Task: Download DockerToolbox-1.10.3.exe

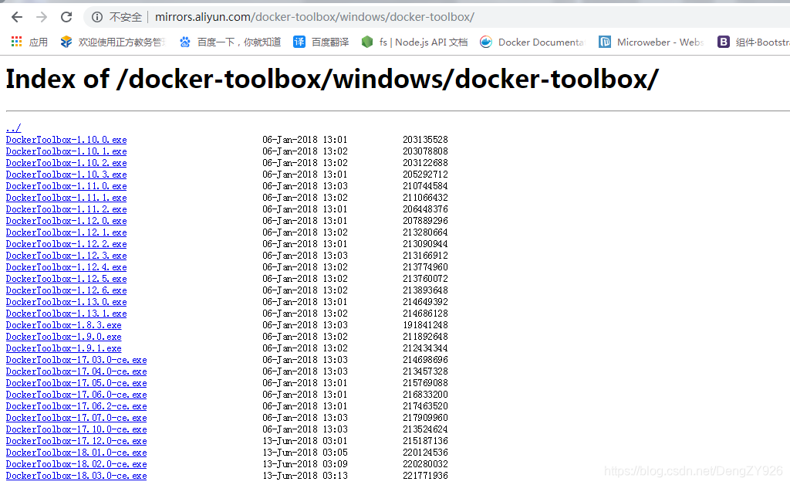Action: pos(66,175)
